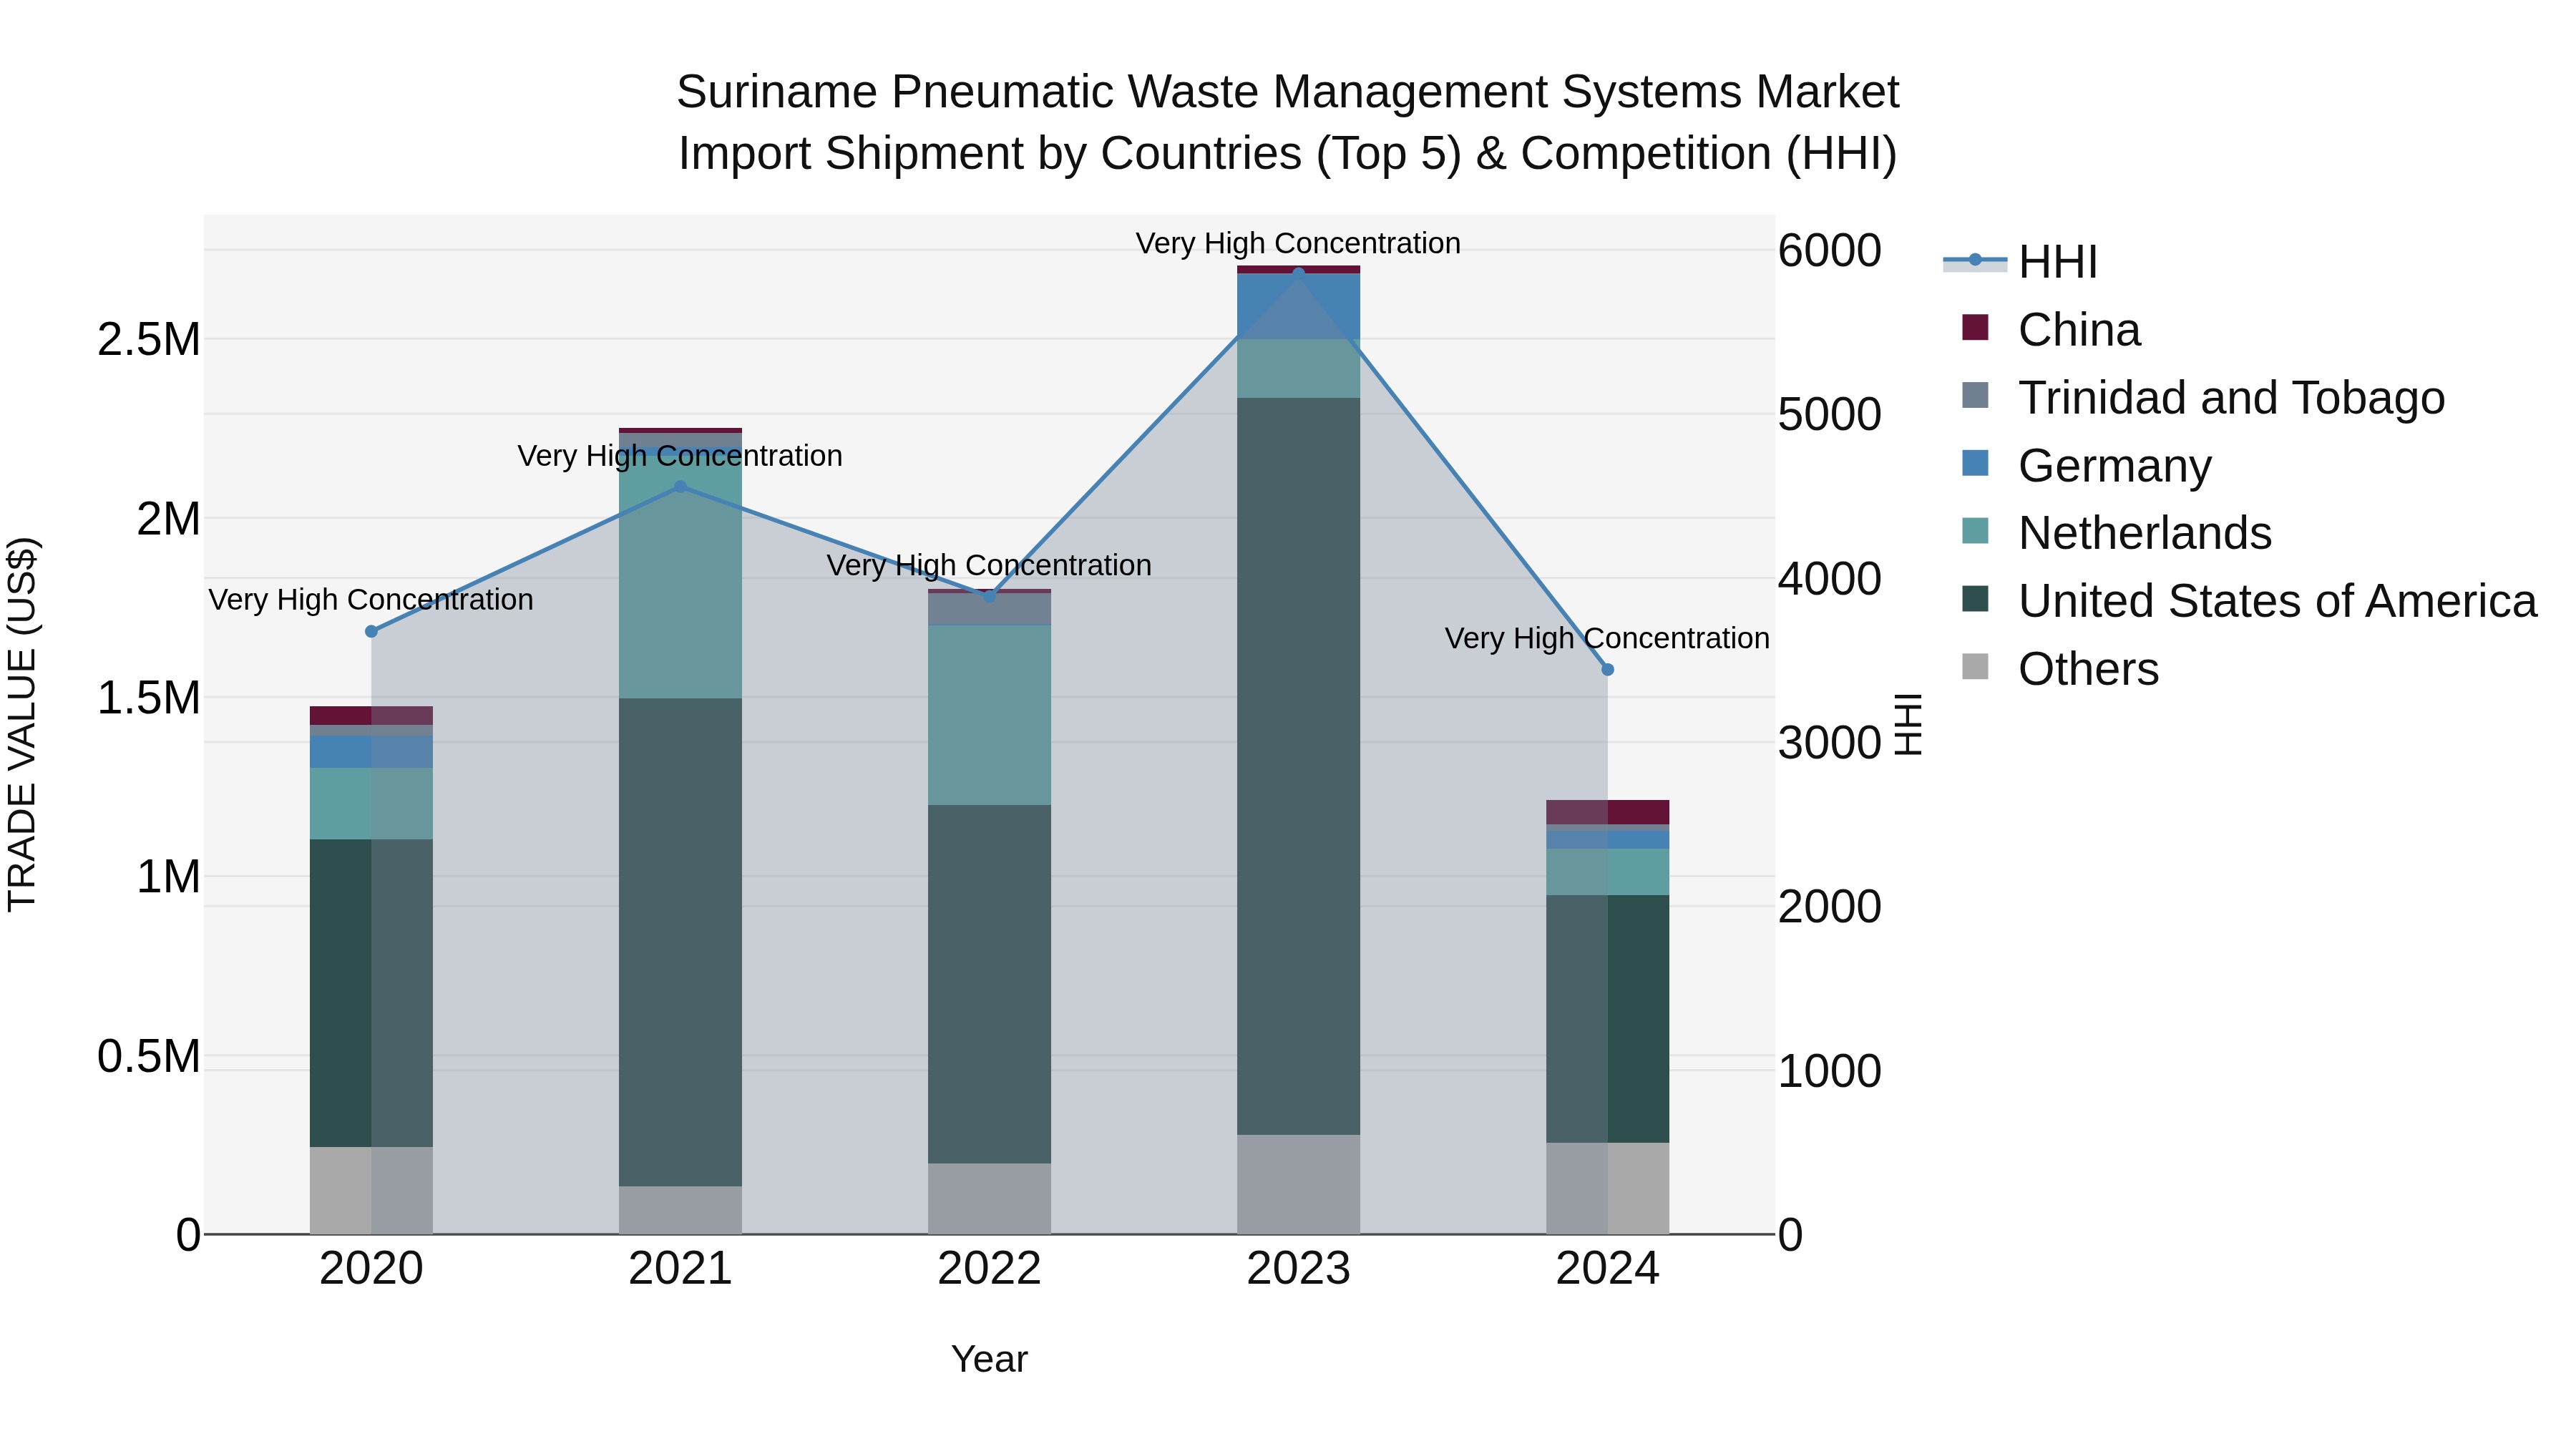Select the 2023 United States bar segment
The width and height of the screenshot is (2576, 1449).
tap(1298, 766)
